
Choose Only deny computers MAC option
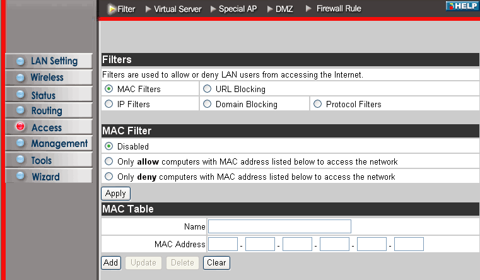tap(108, 177)
